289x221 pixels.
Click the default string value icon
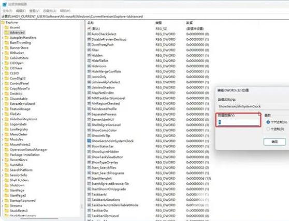tap(89, 29)
